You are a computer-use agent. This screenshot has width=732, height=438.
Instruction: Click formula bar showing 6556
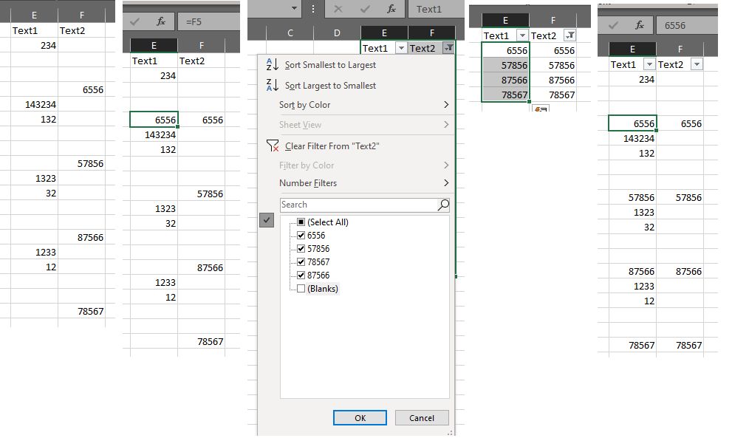click(x=687, y=25)
